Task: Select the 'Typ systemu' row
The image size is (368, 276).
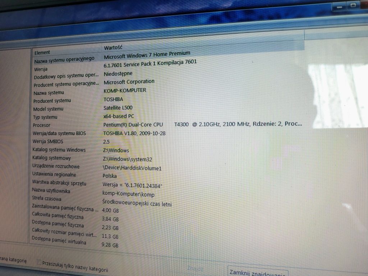Action: click(45, 117)
